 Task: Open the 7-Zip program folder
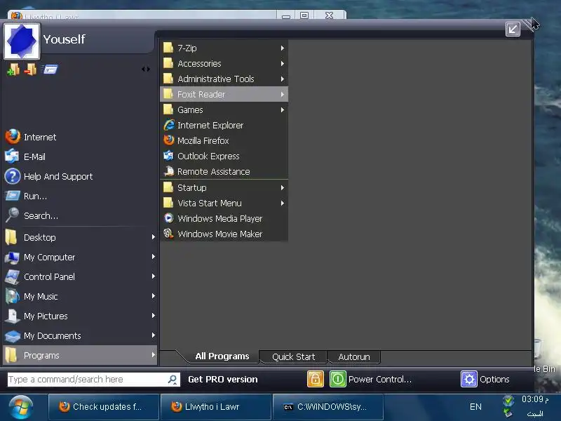tap(224, 48)
